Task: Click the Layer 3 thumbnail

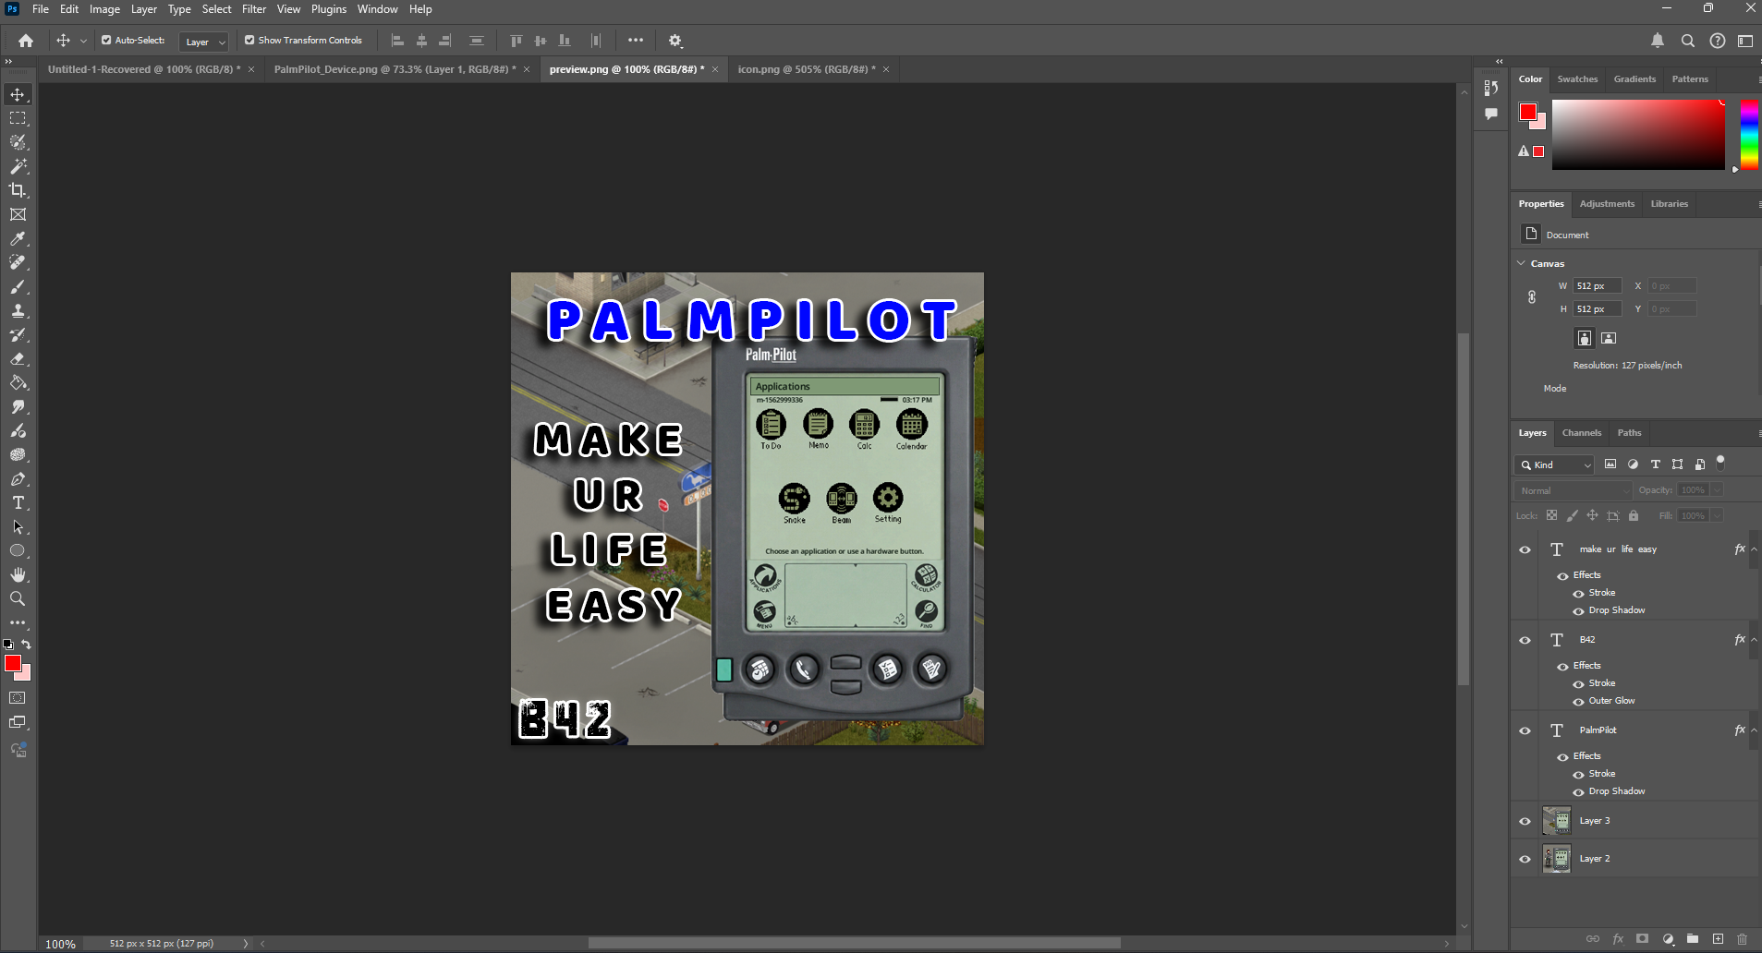Action: [1557, 821]
